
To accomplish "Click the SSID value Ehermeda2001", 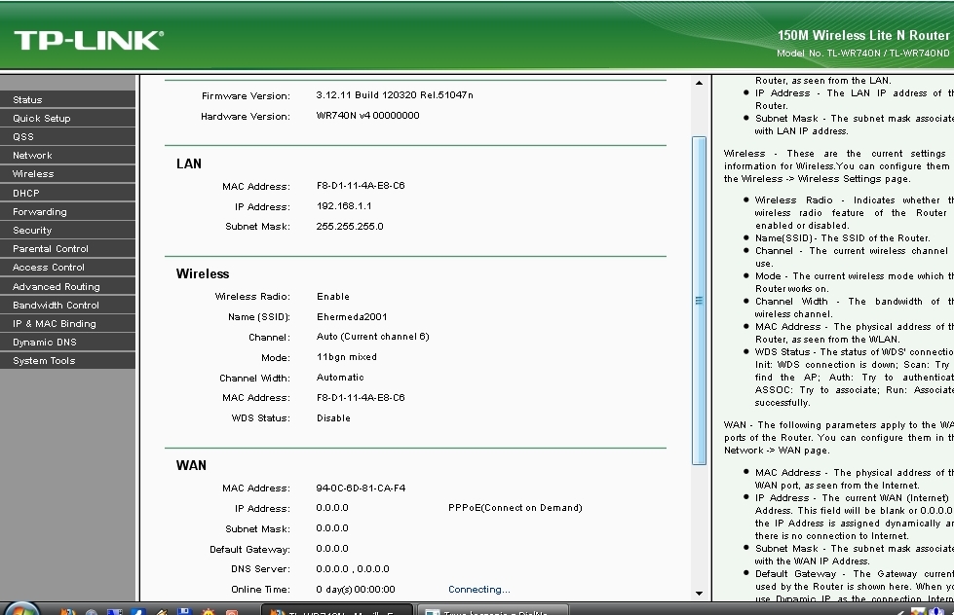I will coord(352,316).
